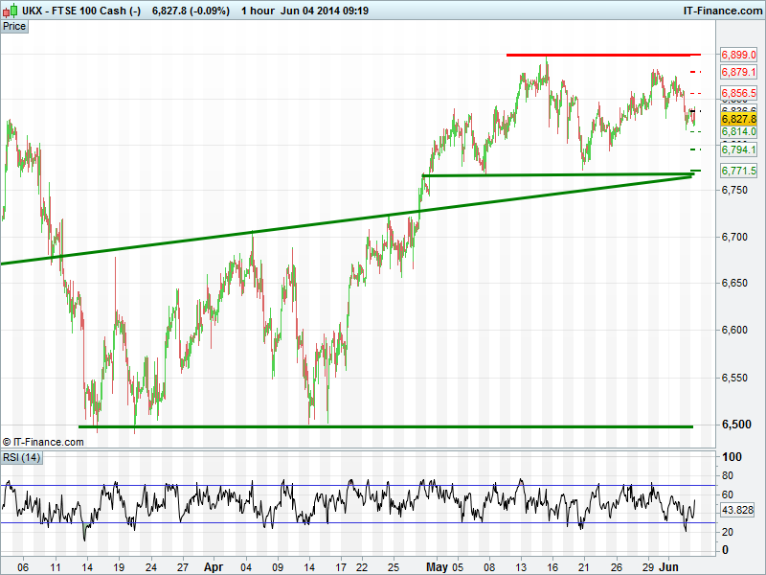Click the Jun month label on time axis

click(668, 567)
